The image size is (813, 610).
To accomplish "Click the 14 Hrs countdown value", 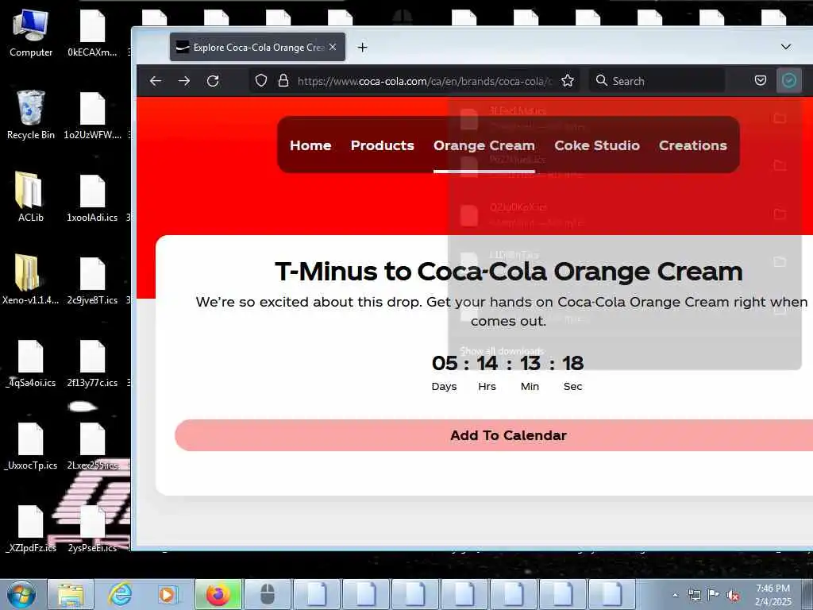I will pos(487,363).
